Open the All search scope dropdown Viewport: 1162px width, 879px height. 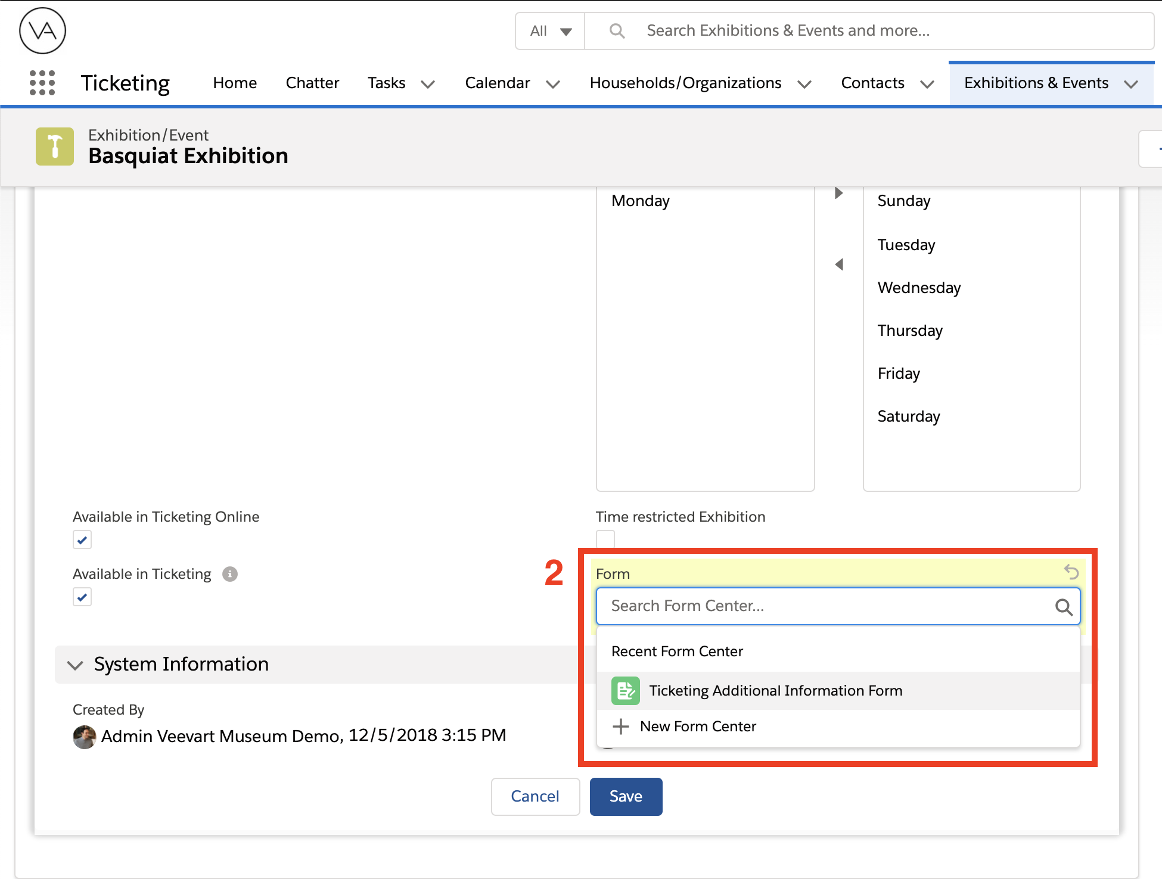[550, 31]
